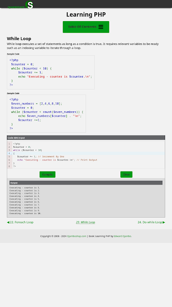This screenshot has width=172, height=307.
Task: Collapse the code fold arrow on line 4
Action: [x=11, y=154]
